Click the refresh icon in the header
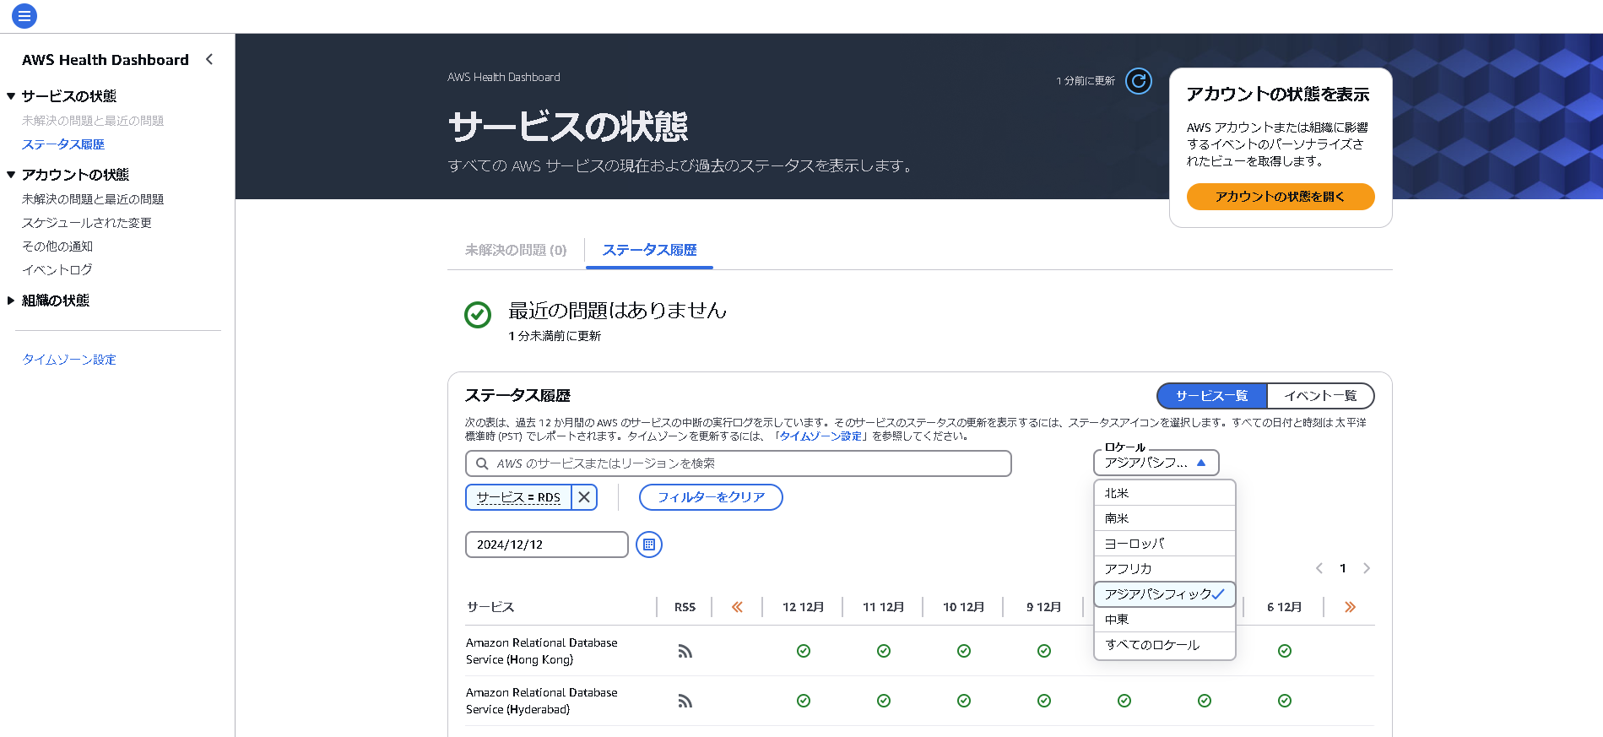 (x=1139, y=81)
